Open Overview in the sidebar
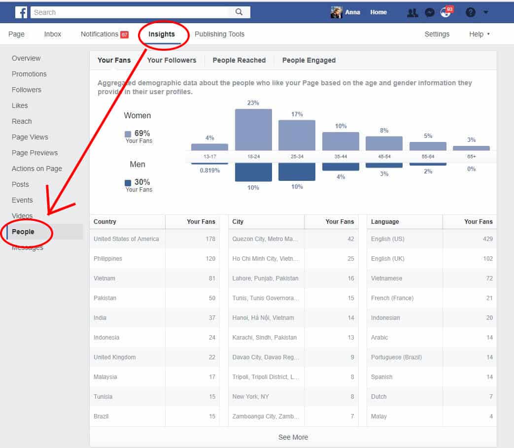The width and height of the screenshot is (514, 448). tap(26, 58)
